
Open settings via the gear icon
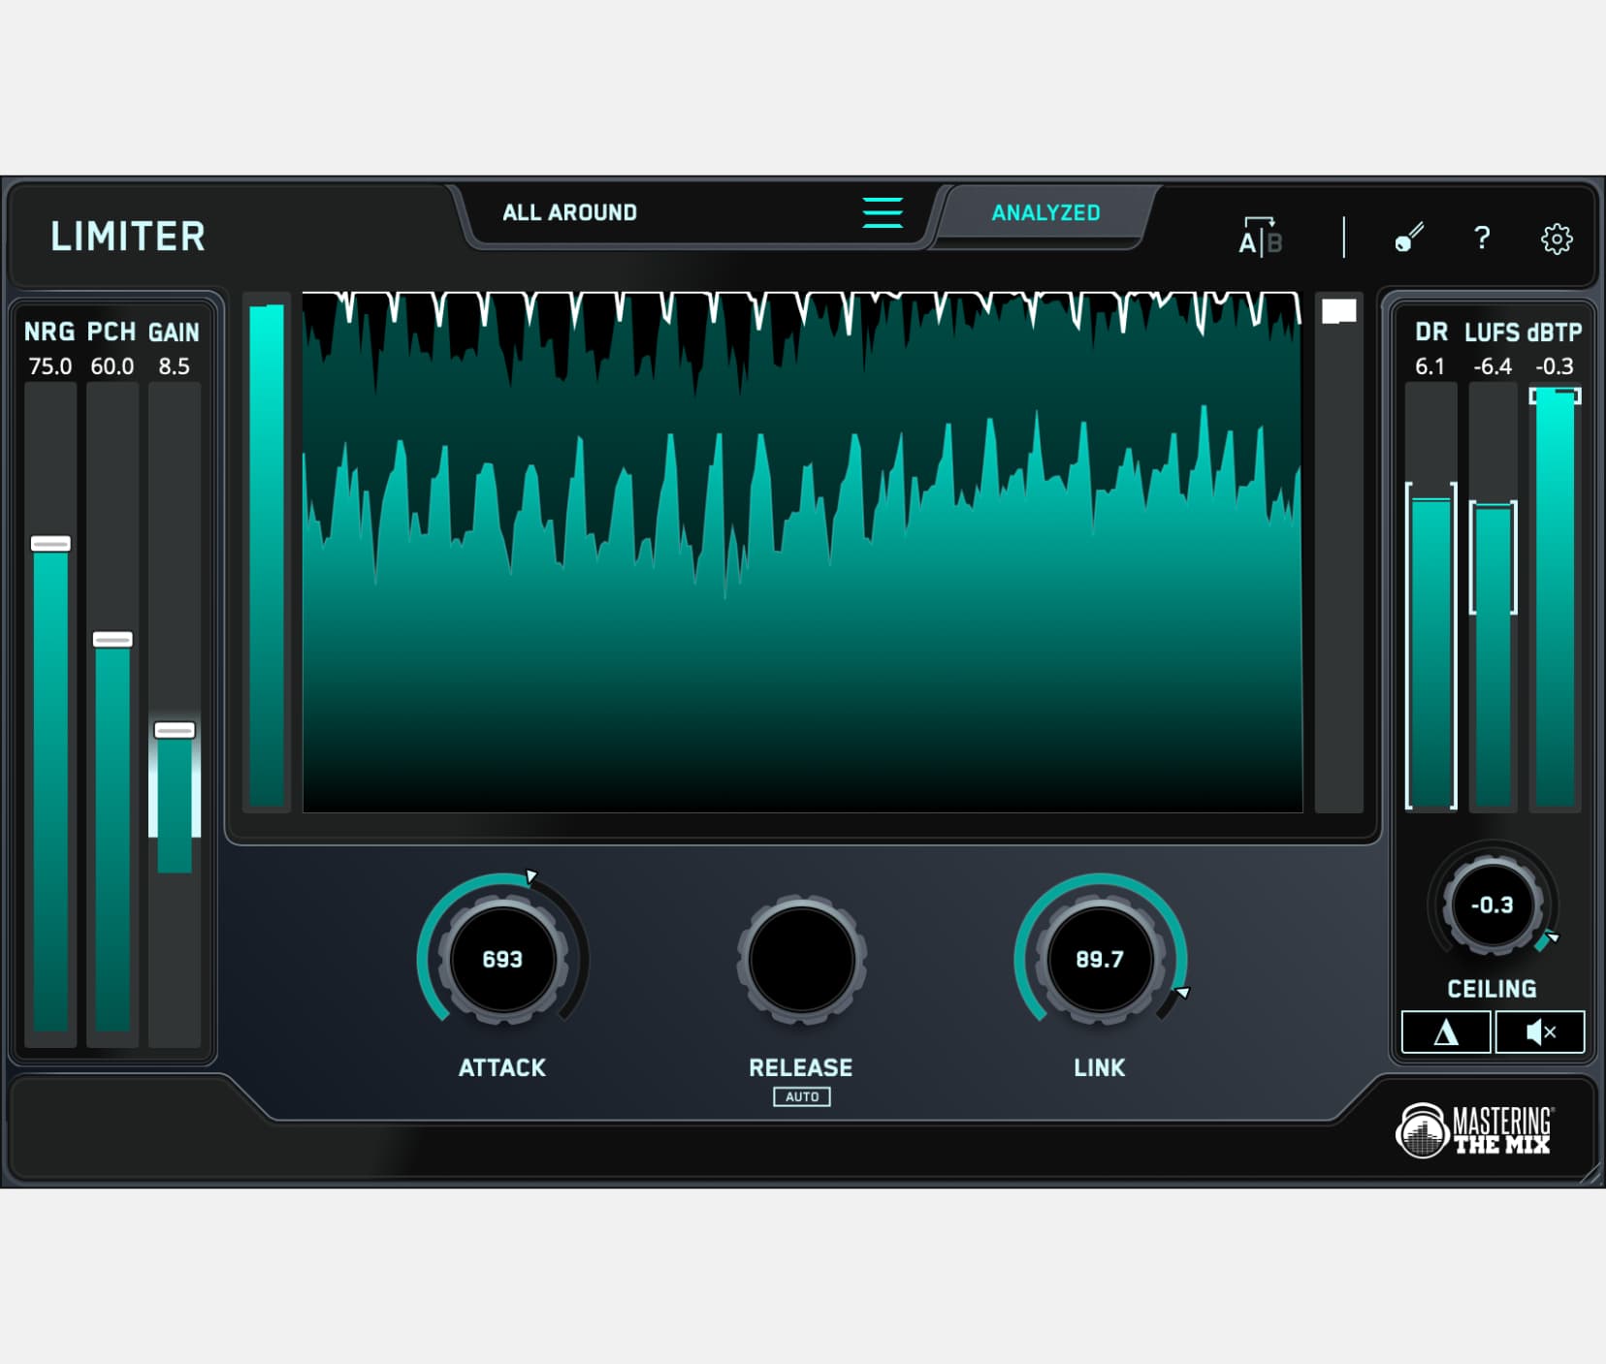pyautogui.click(x=1556, y=238)
